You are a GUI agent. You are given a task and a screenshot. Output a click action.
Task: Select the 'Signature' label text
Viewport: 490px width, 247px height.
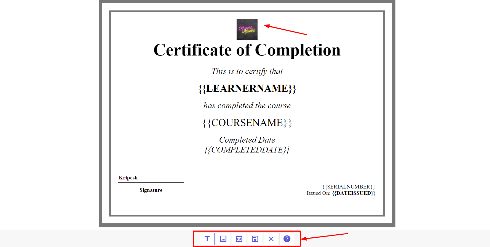pos(151,190)
